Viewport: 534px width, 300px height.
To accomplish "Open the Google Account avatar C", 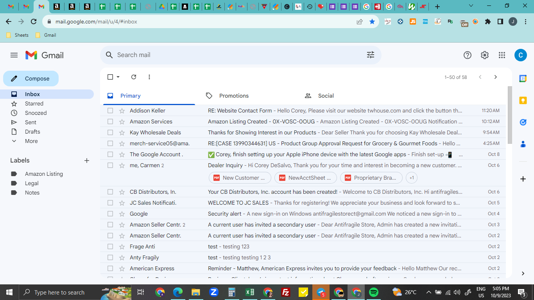I will (520, 55).
